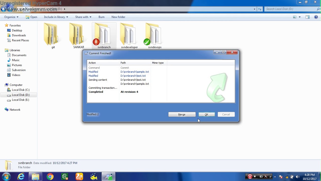Open the Windows Start menu

[x=6, y=176]
